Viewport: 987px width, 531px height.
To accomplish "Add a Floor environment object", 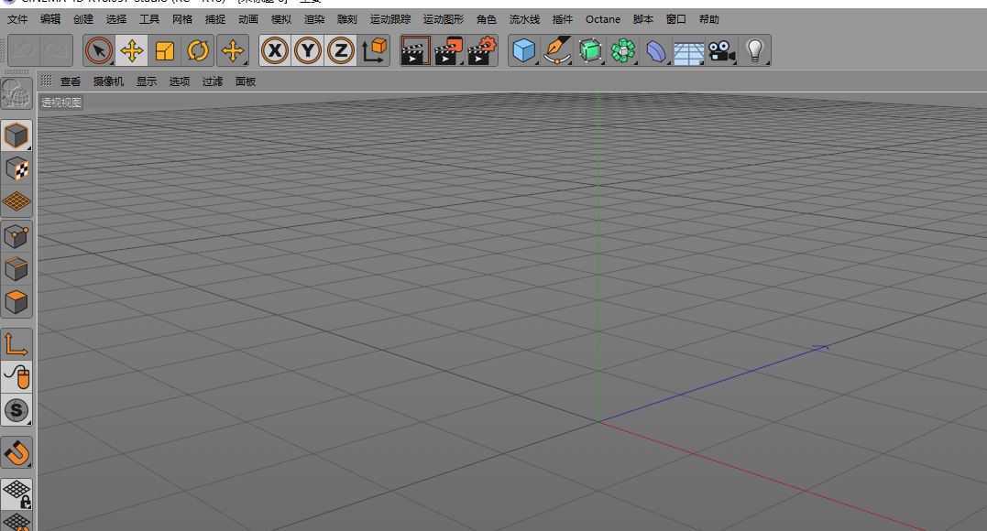I will tap(688, 50).
